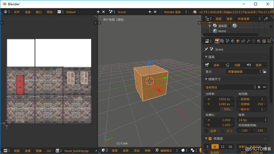Select the World properties globe tab
274x154 pixels.
233,41
